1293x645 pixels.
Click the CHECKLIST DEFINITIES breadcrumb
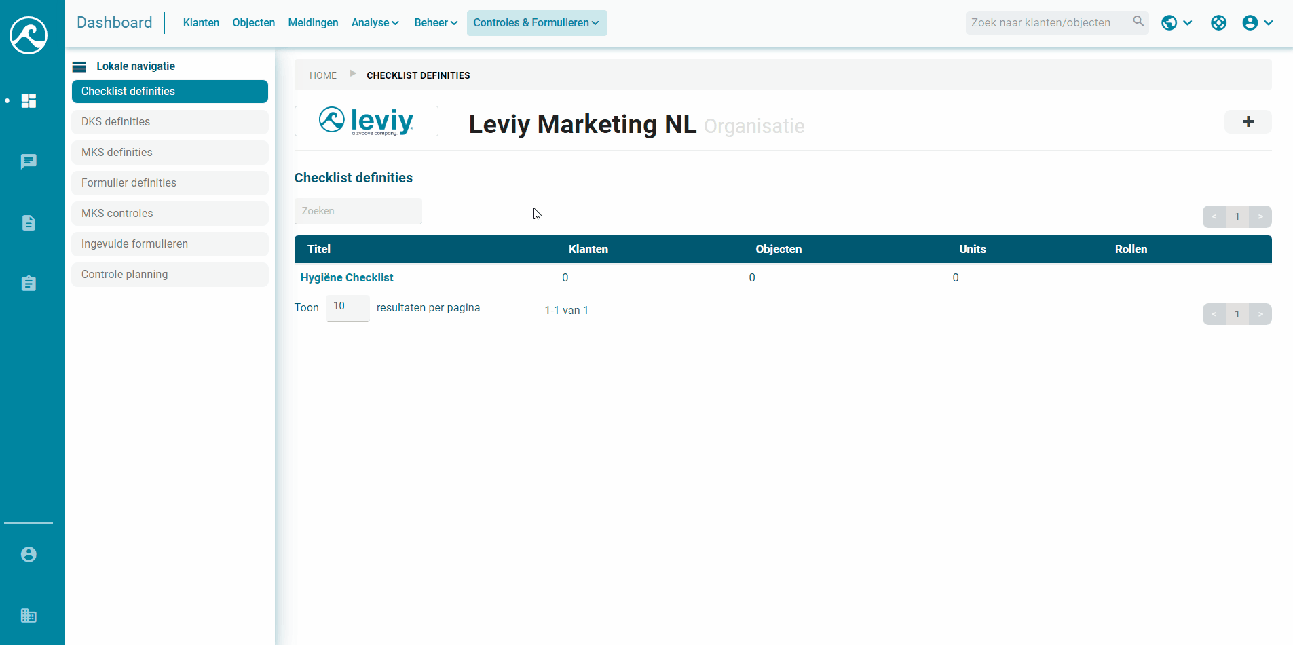pyautogui.click(x=418, y=75)
